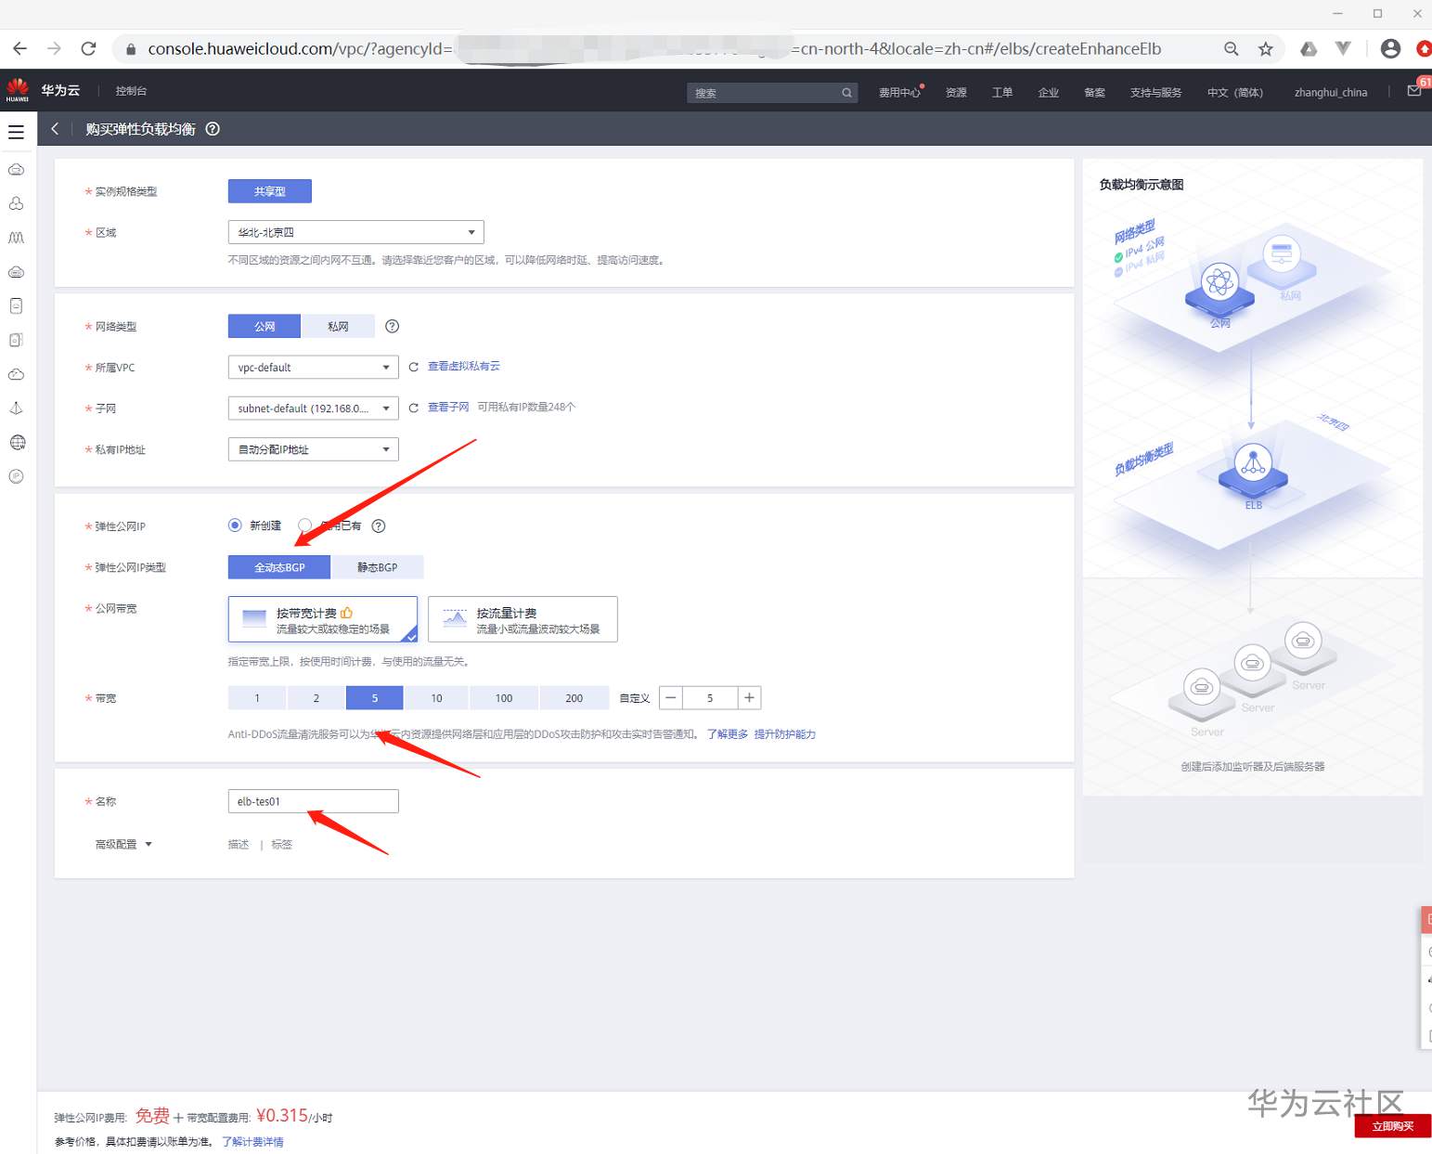
Task: Open the 私有IP地址 dropdown
Action: 314,449
